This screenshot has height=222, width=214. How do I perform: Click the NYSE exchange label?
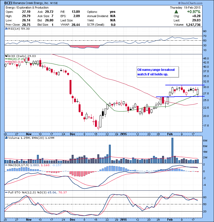pyautogui.click(x=54, y=3)
